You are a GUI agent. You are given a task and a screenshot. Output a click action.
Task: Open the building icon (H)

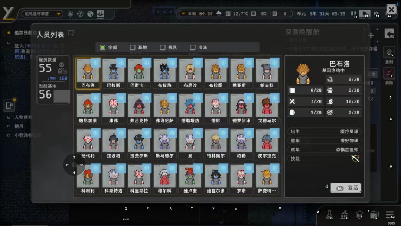[345, 215]
